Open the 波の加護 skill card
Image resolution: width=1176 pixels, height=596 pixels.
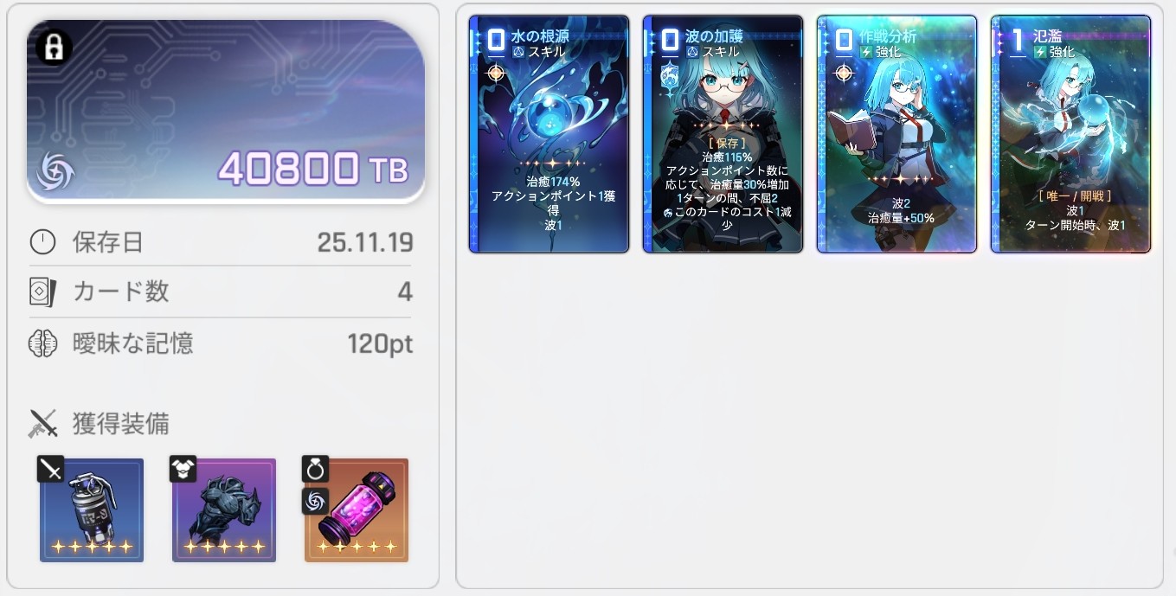[x=723, y=134]
